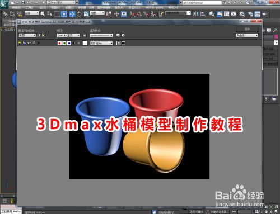Click the Render button in frame window
This screenshot has width=280, height=214.
coord(248,29)
